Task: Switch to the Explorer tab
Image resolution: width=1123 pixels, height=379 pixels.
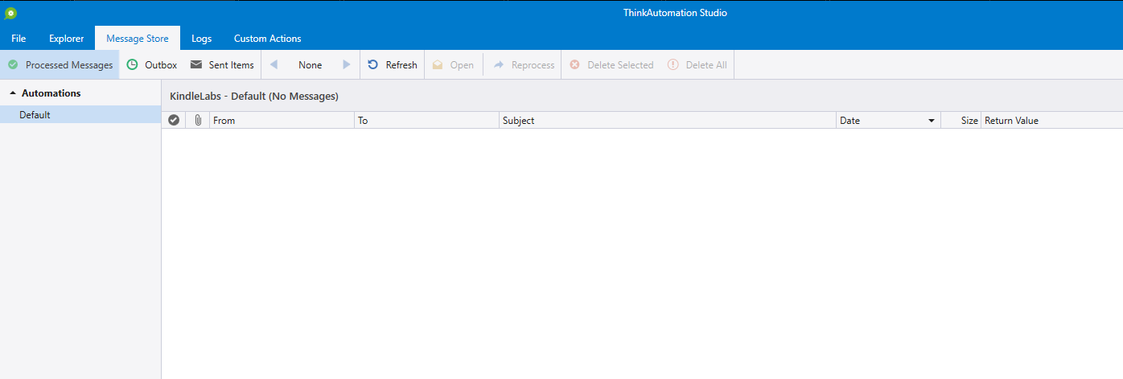Action: 66,39
